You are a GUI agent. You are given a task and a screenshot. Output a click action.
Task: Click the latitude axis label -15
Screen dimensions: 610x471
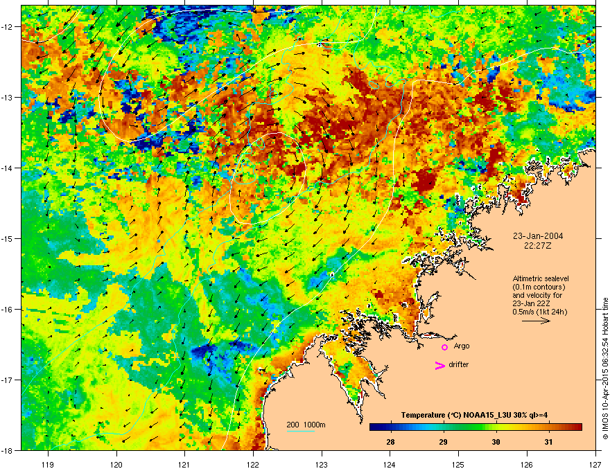pos(7,238)
